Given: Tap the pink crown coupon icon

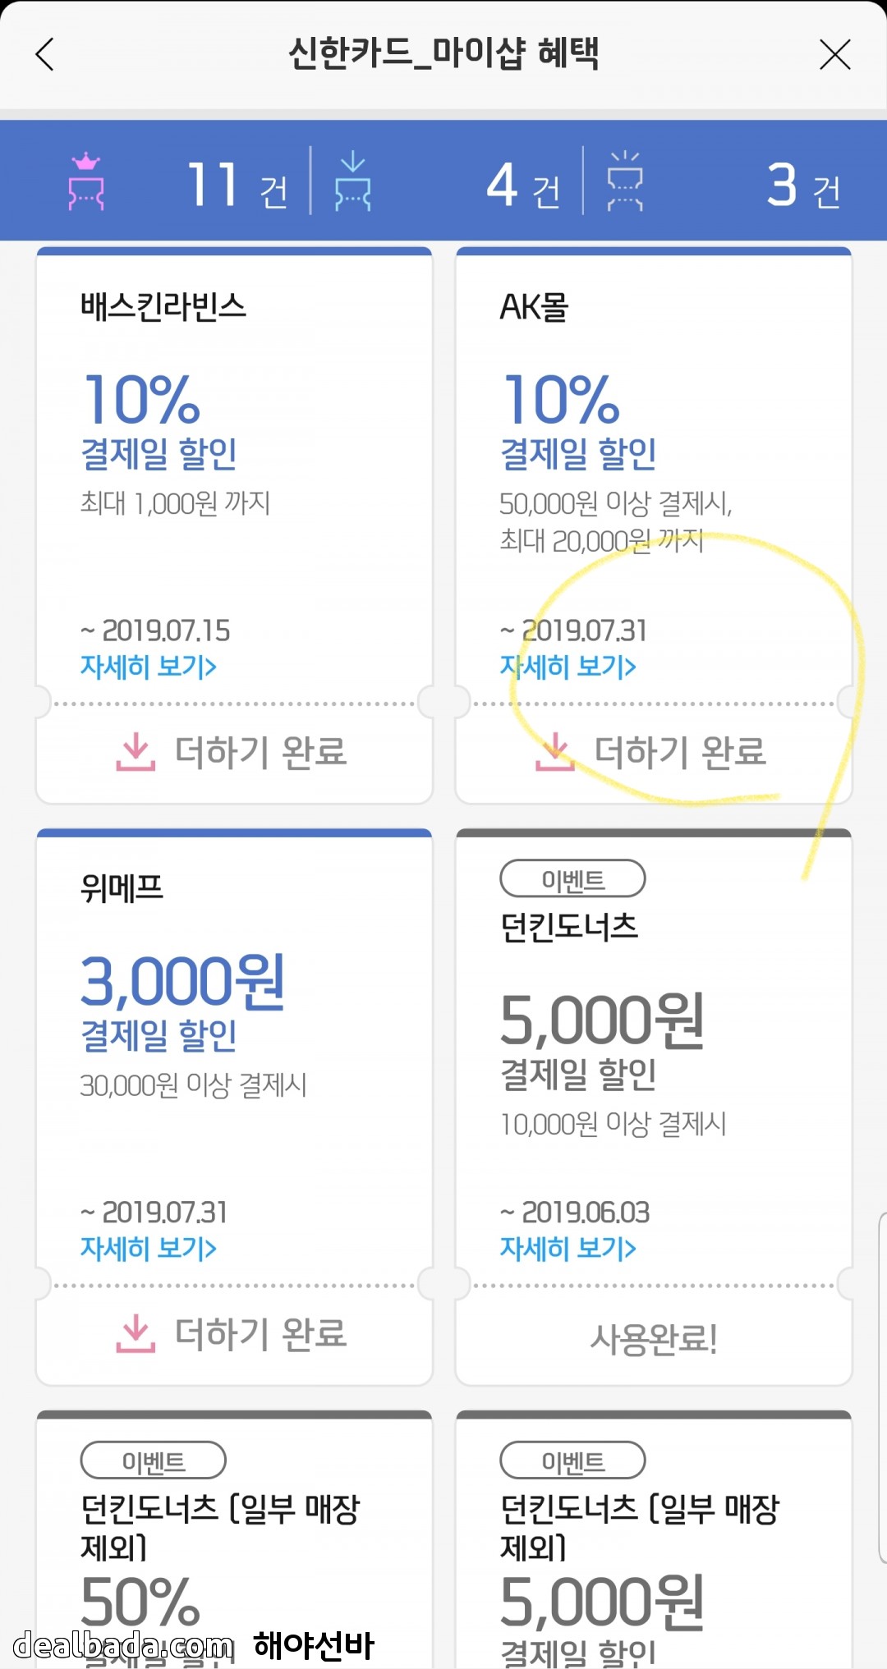Looking at the screenshot, I should (x=86, y=182).
